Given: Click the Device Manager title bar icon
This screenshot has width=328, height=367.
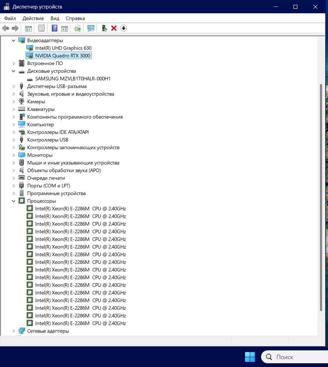Looking at the screenshot, I should [6, 6].
